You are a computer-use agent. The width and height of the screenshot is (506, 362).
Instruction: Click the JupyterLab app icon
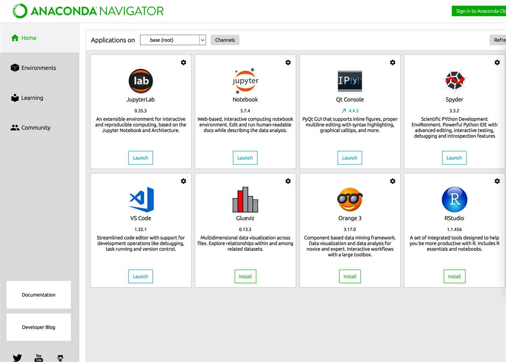141,81
